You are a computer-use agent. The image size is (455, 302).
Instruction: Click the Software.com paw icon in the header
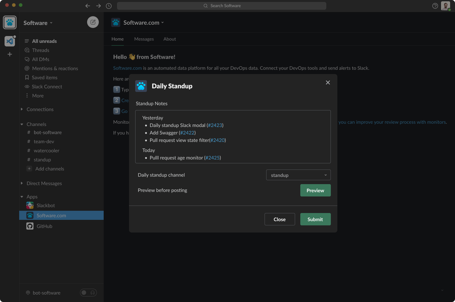[x=116, y=22]
